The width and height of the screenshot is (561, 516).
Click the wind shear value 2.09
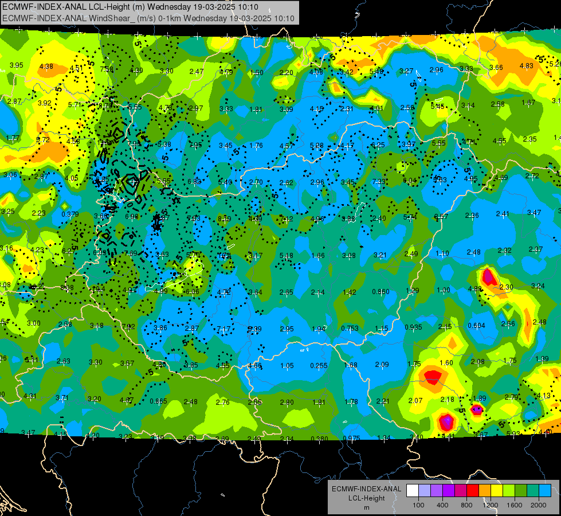pyautogui.click(x=382, y=364)
